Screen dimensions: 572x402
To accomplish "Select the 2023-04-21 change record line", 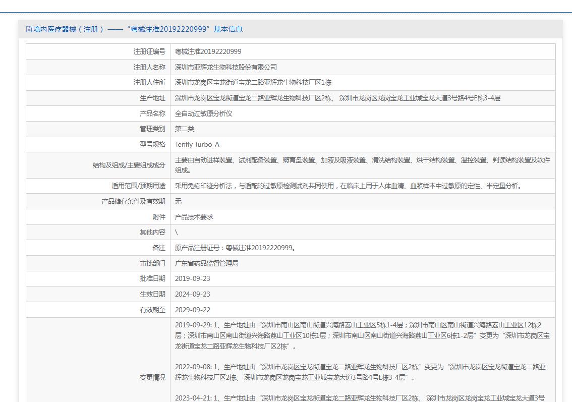I will [x=360, y=398].
